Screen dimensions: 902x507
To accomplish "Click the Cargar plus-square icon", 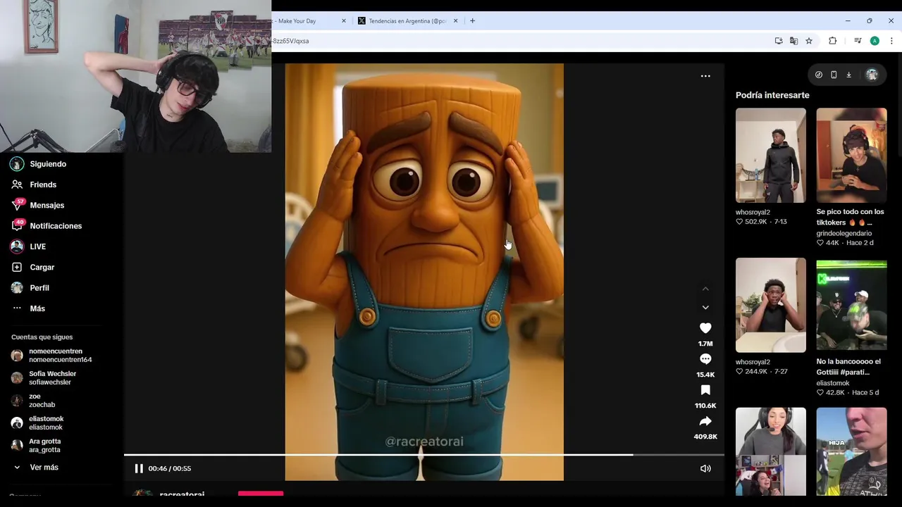I will [x=17, y=267].
